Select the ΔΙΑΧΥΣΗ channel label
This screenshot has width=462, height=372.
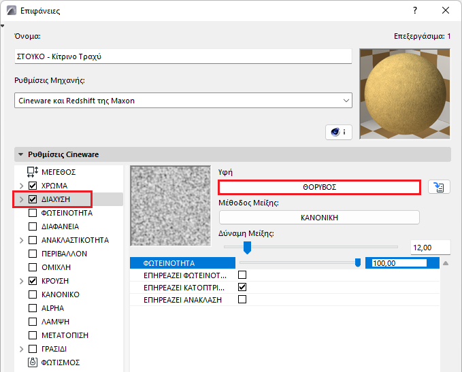pyautogui.click(x=56, y=199)
